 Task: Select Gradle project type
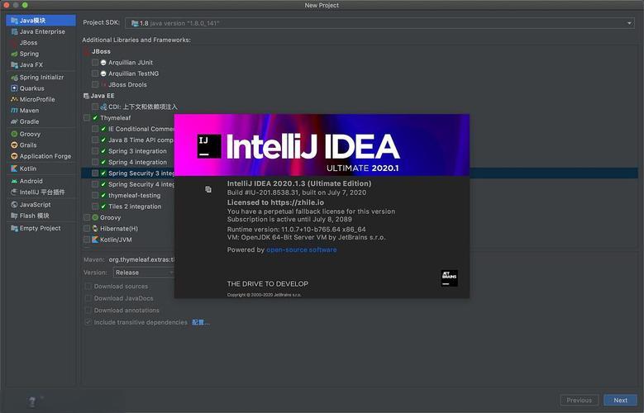point(41,121)
